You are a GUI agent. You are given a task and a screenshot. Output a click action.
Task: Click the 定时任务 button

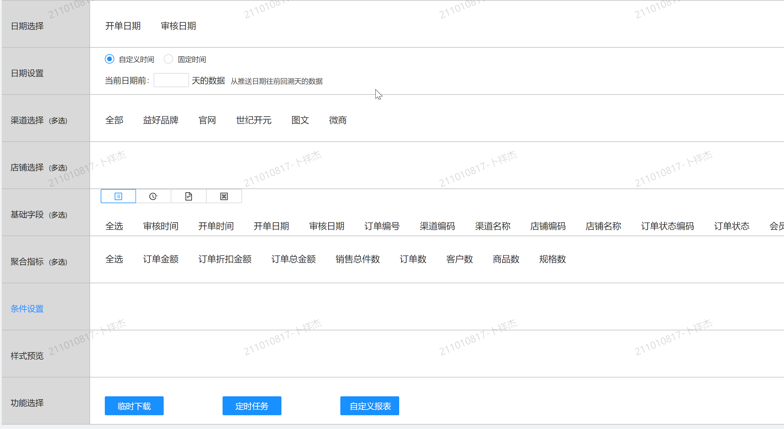[252, 406]
